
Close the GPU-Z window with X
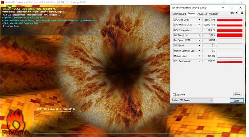tap(241, 7)
